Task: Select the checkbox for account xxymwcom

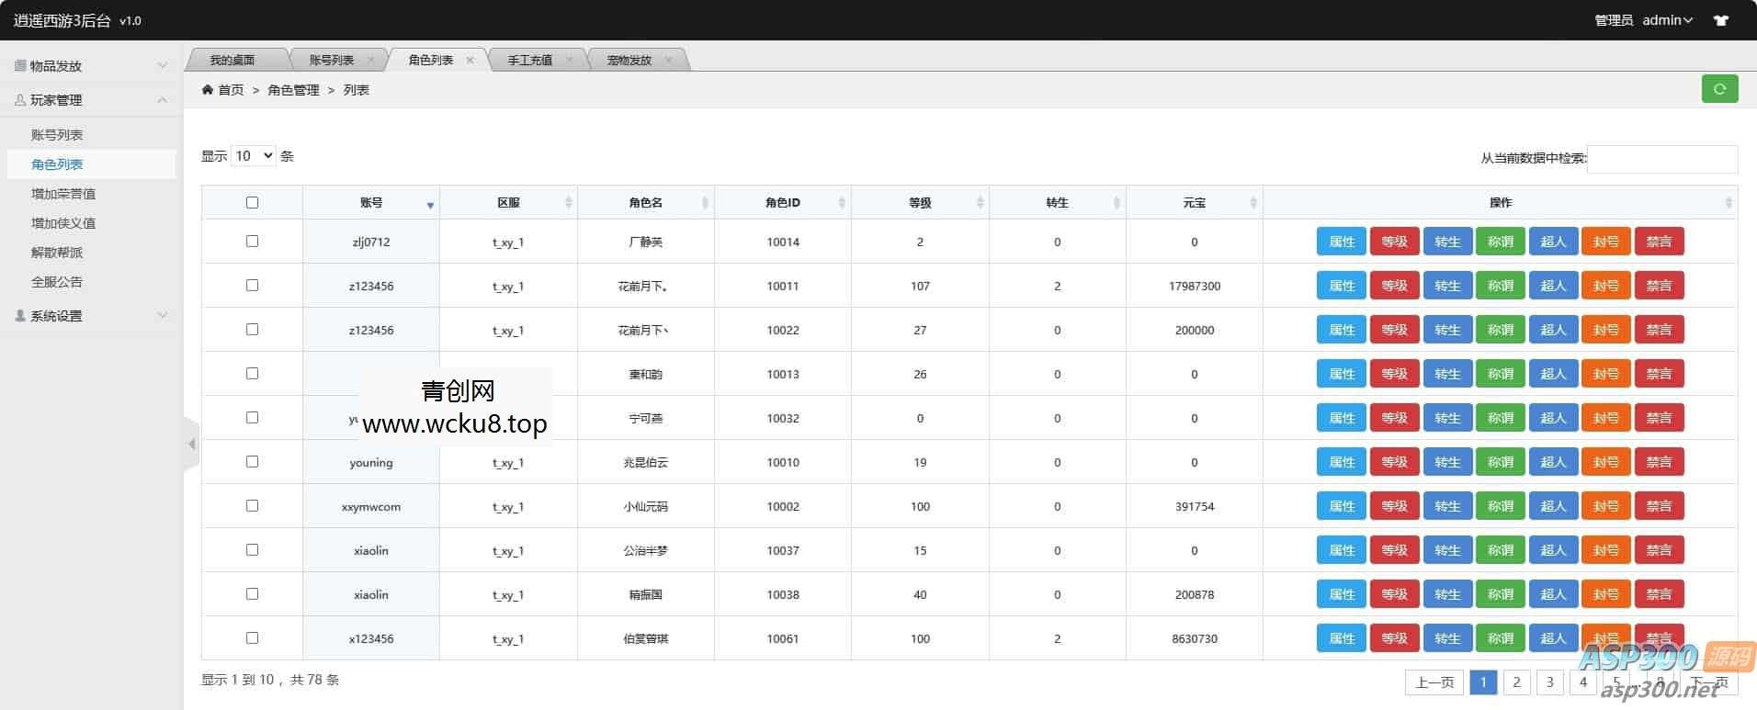Action: pos(252,505)
